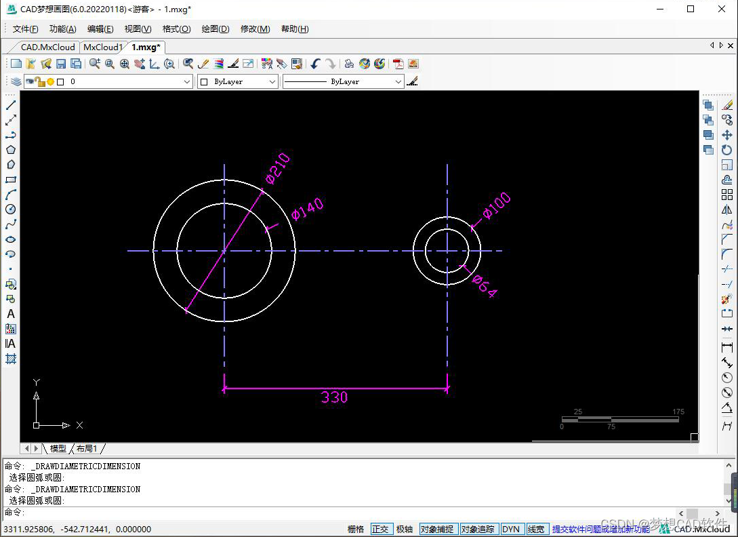Click the Print icon
This screenshot has height=537, width=738.
pyautogui.click(x=349, y=64)
